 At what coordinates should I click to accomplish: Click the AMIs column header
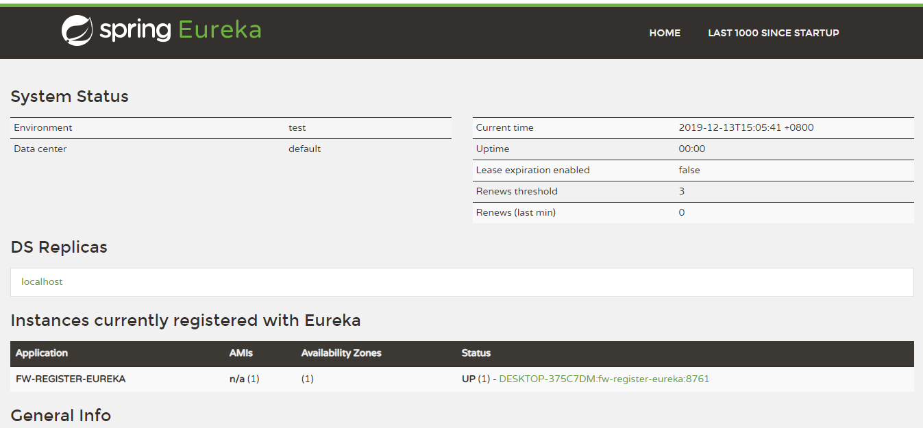click(x=239, y=353)
